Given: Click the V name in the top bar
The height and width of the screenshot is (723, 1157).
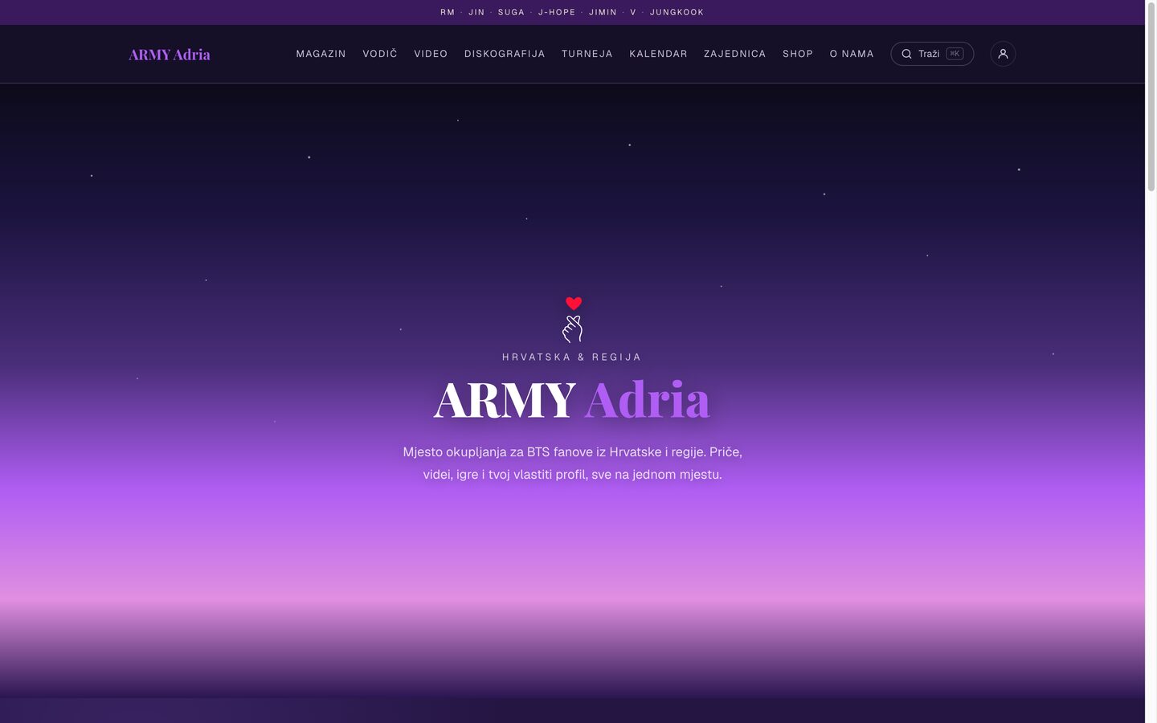Looking at the screenshot, I should (633, 12).
